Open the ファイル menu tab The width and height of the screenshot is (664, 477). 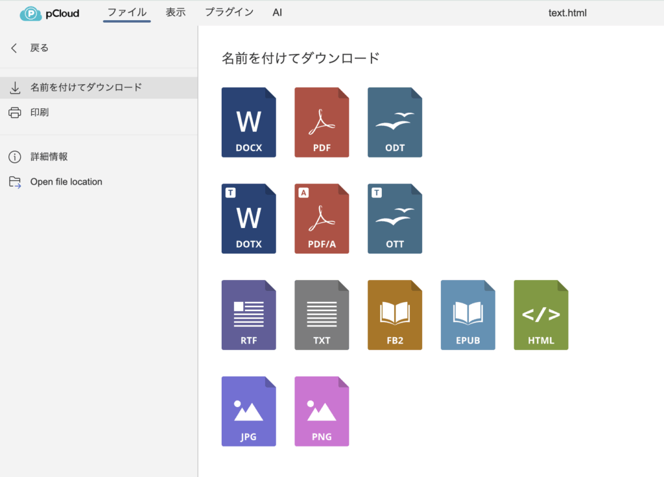(x=126, y=12)
